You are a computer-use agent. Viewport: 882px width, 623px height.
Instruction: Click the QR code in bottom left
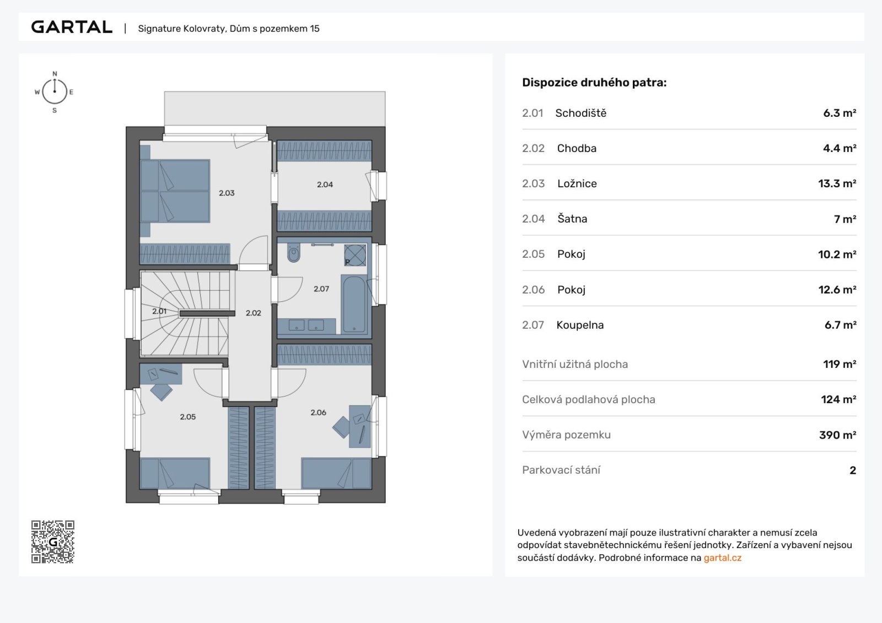tap(53, 541)
